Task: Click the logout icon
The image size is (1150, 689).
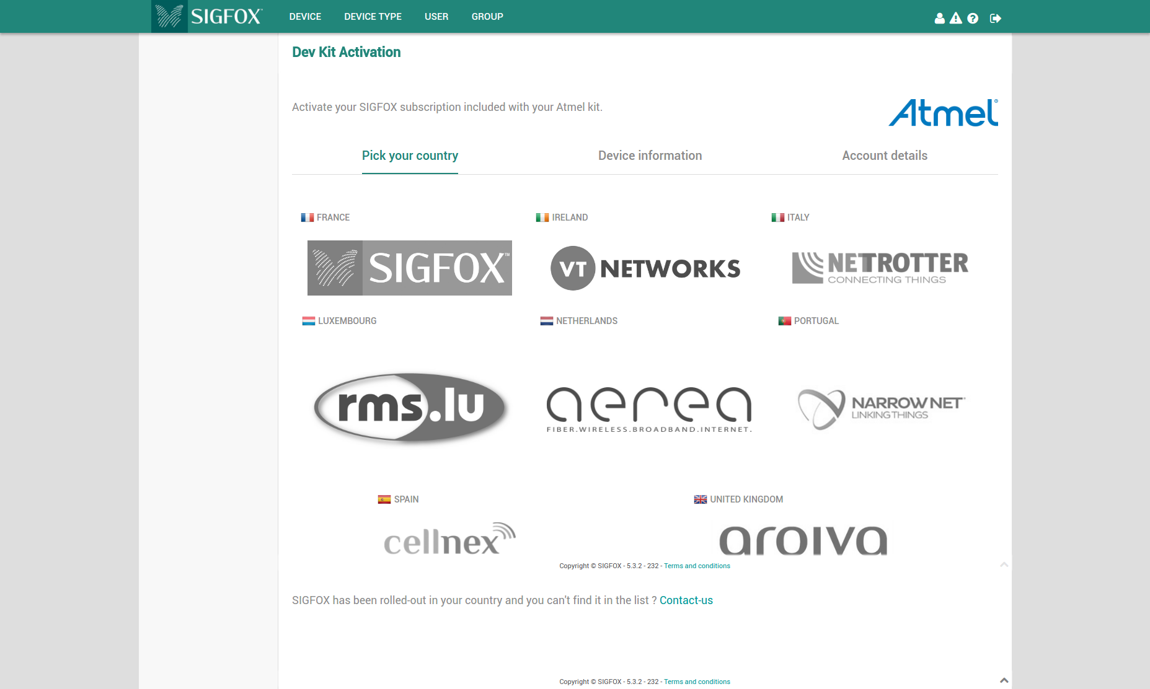Action: (996, 18)
